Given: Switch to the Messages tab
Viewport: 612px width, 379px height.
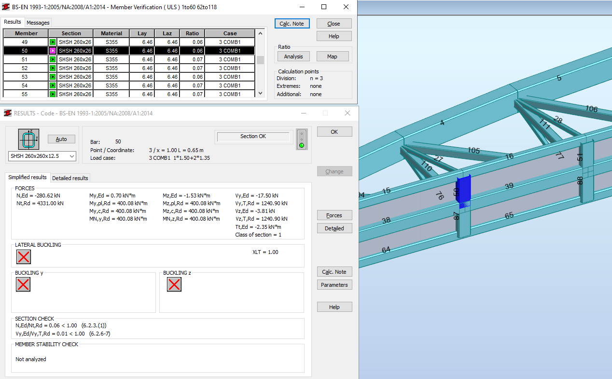Looking at the screenshot, I should point(38,22).
